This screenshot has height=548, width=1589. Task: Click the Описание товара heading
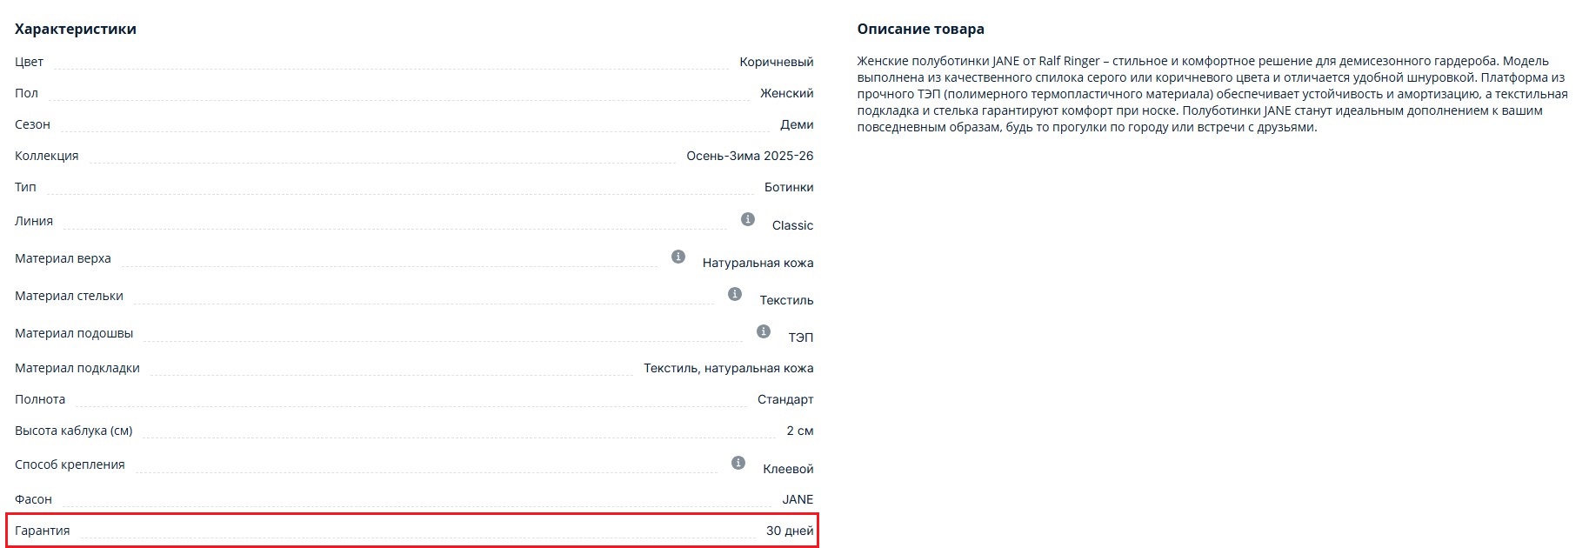pos(920,29)
